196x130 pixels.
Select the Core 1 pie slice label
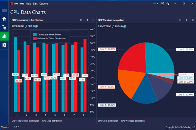[185, 50]
